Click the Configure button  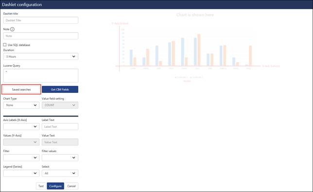[55, 186]
